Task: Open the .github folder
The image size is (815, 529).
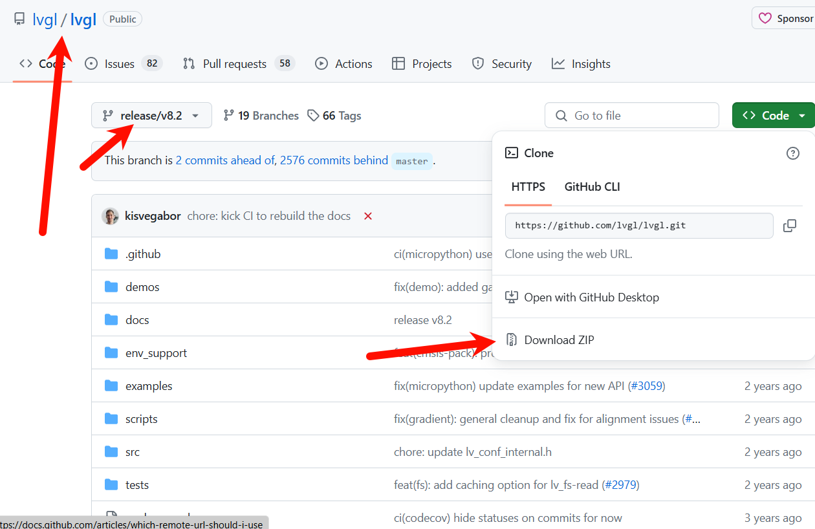Action: (143, 254)
